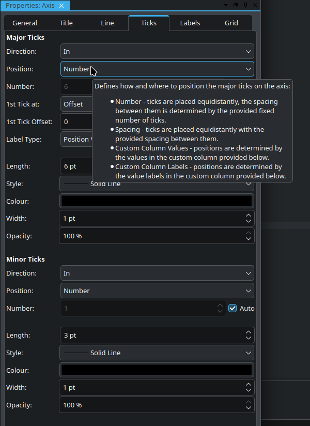Choose the minor ticks Colour swatch
Screen dimensions: 310x426
157,370
